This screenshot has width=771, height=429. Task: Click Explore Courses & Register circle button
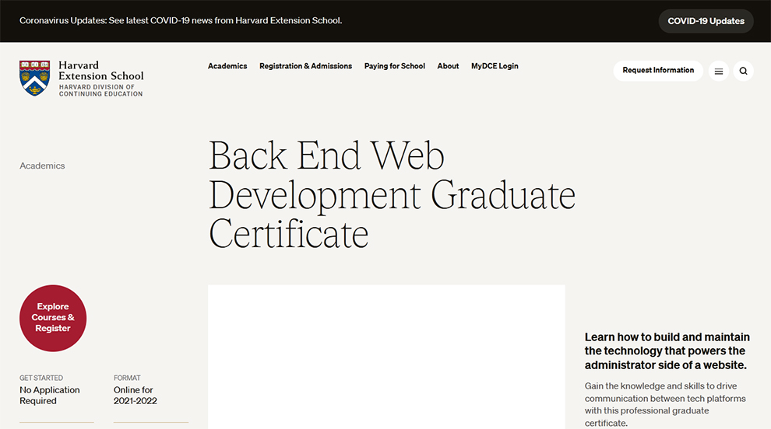53,318
